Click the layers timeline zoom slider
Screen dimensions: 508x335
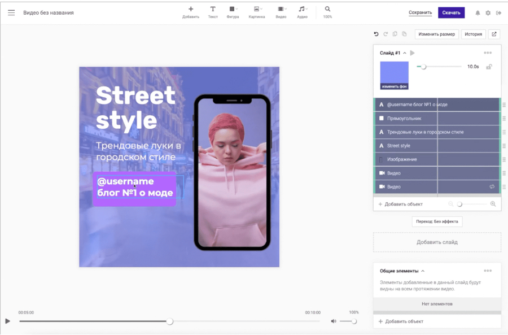[459, 204]
